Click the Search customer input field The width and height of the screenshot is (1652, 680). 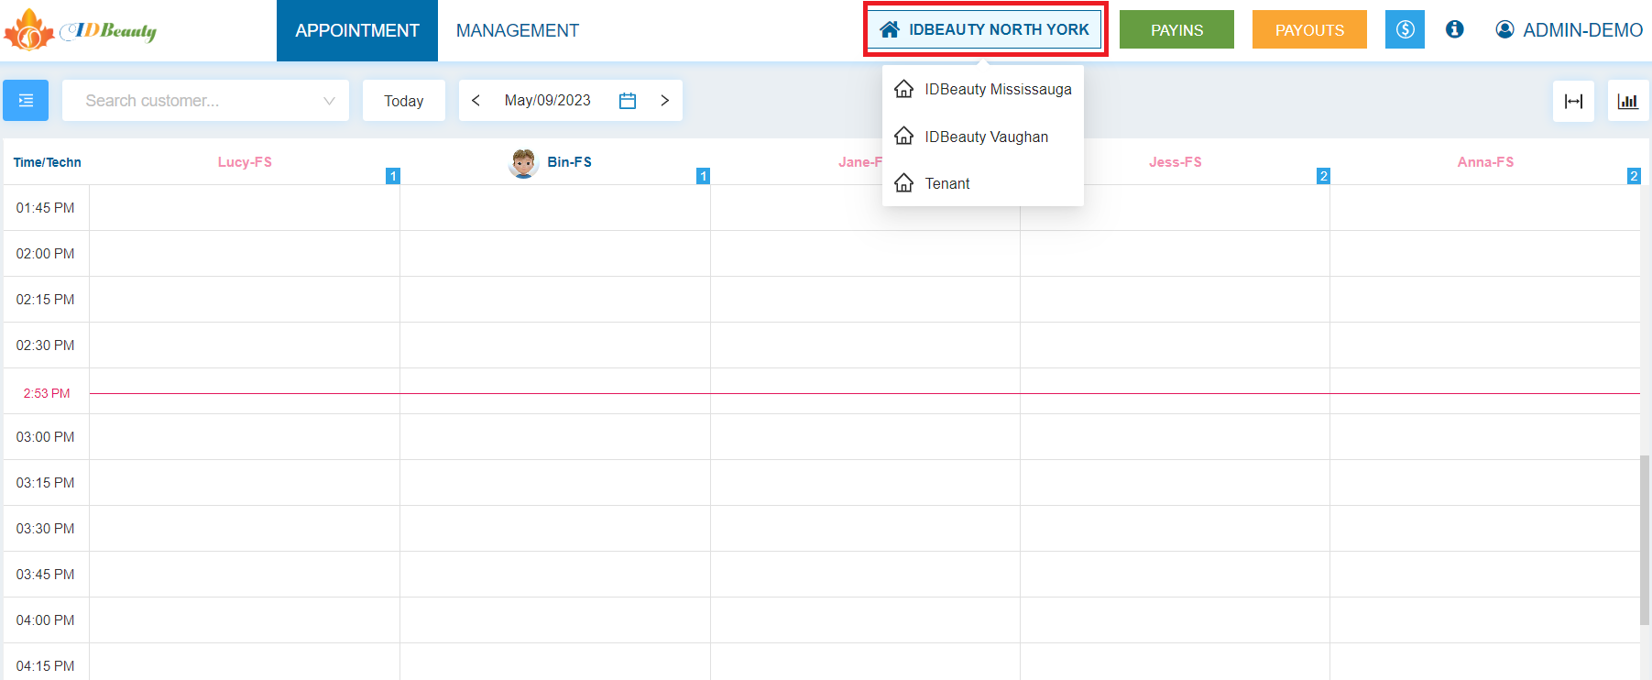205,101
